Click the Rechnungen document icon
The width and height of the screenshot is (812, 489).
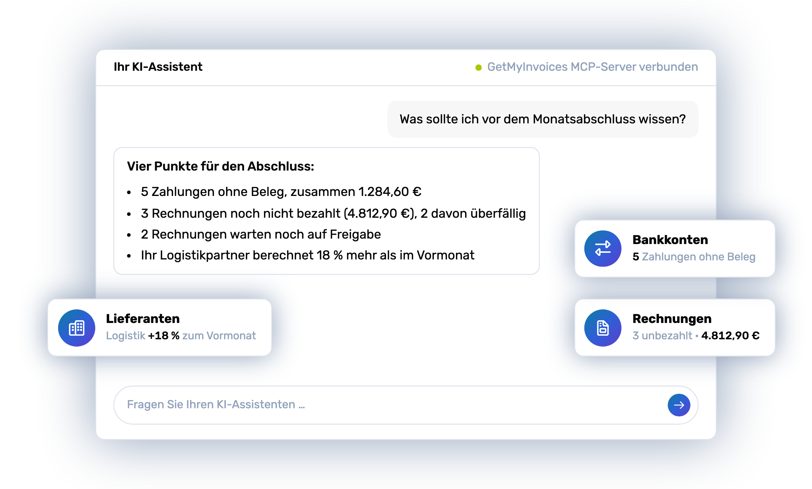coord(602,328)
